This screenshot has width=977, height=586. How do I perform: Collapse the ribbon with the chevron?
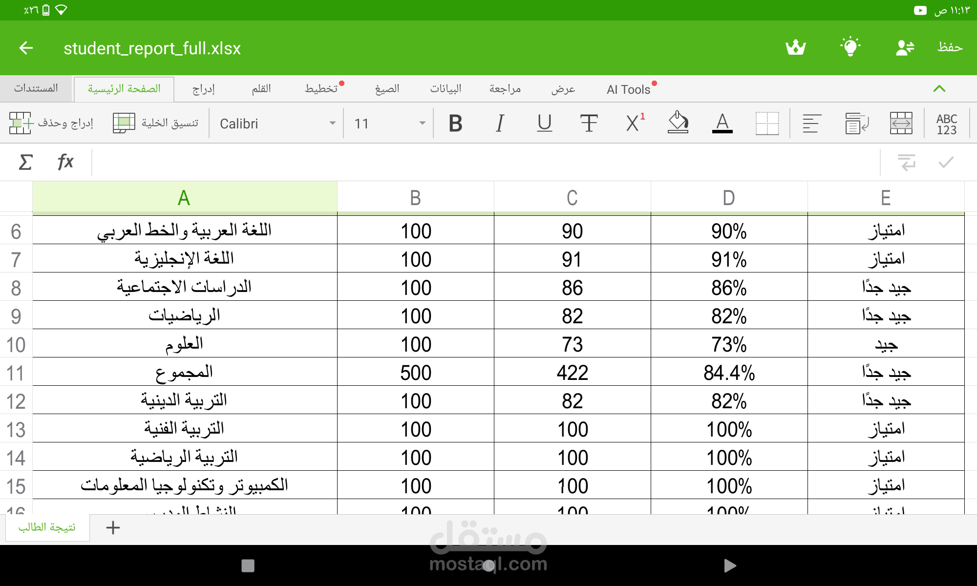pyautogui.click(x=939, y=89)
